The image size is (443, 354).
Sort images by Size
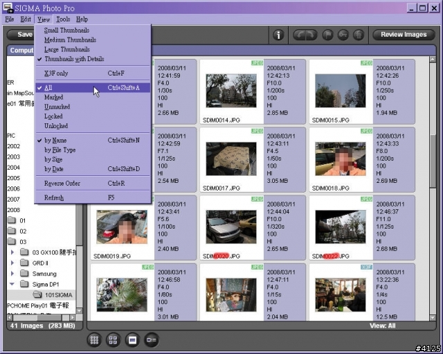pyautogui.click(x=92, y=159)
